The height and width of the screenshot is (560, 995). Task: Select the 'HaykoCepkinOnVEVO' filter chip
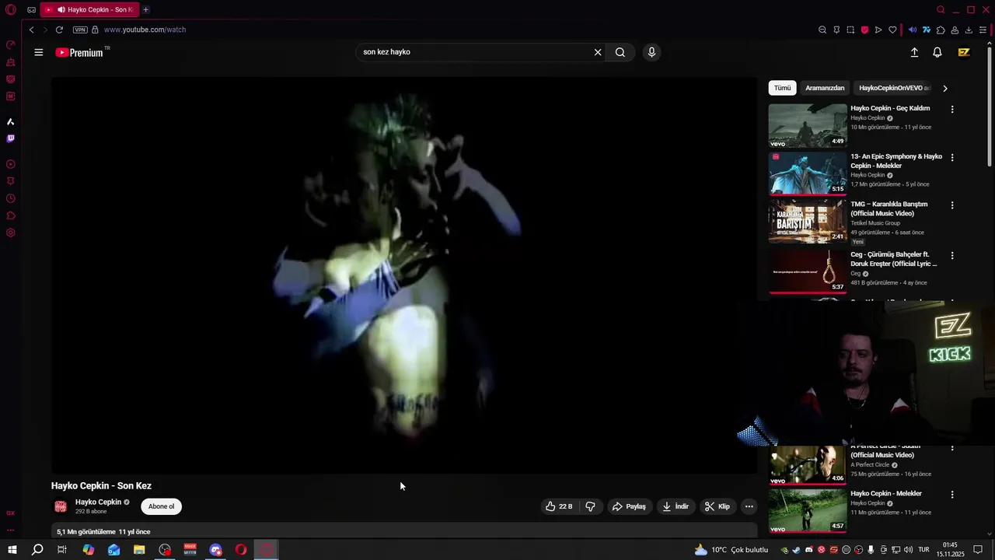pos(894,88)
